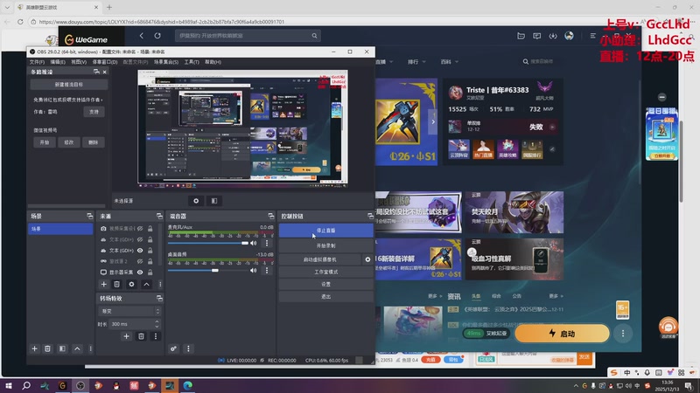Click the 启动虚拟摄像机 button

click(x=319, y=259)
